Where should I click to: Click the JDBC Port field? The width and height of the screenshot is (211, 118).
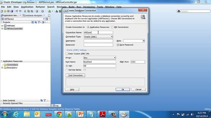tap(138, 62)
